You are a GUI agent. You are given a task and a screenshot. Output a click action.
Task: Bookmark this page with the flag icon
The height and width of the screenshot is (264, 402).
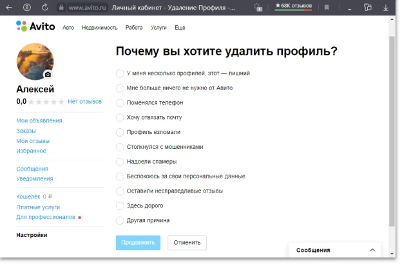coord(327,8)
